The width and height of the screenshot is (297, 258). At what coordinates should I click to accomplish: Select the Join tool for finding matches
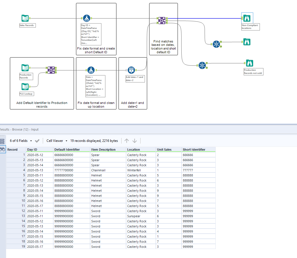(162, 20)
